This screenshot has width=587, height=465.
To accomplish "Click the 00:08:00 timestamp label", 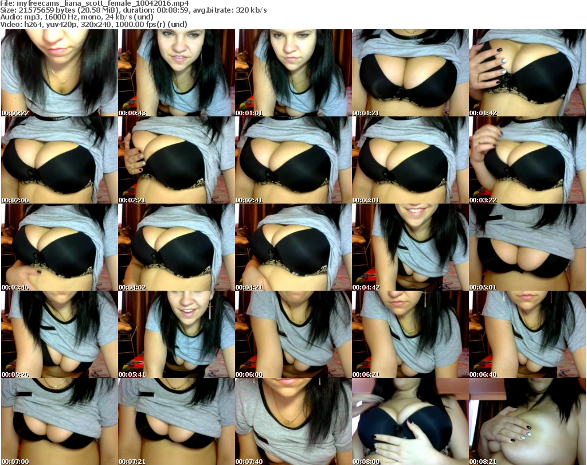I will click(366, 461).
